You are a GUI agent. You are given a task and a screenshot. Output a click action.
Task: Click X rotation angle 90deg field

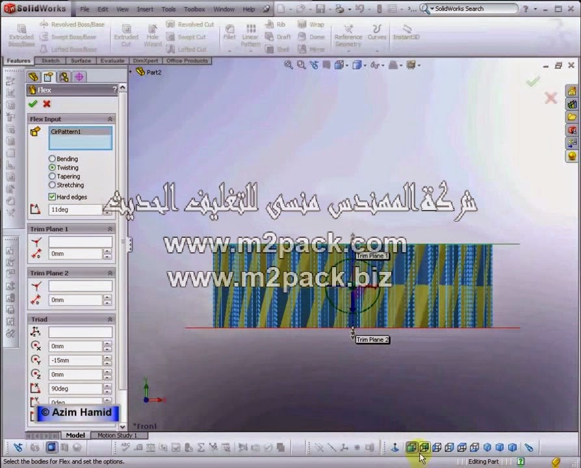pyautogui.click(x=75, y=389)
